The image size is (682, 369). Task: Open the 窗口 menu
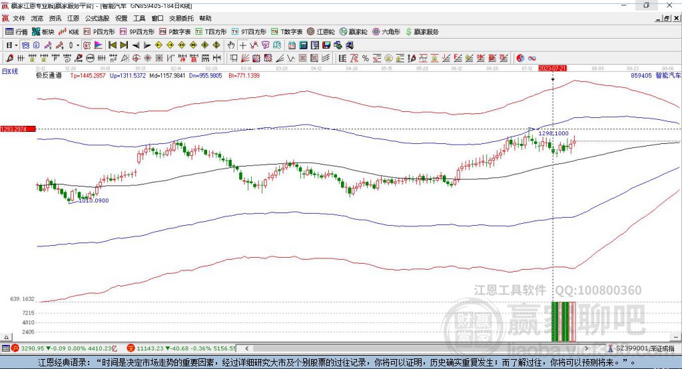click(157, 18)
